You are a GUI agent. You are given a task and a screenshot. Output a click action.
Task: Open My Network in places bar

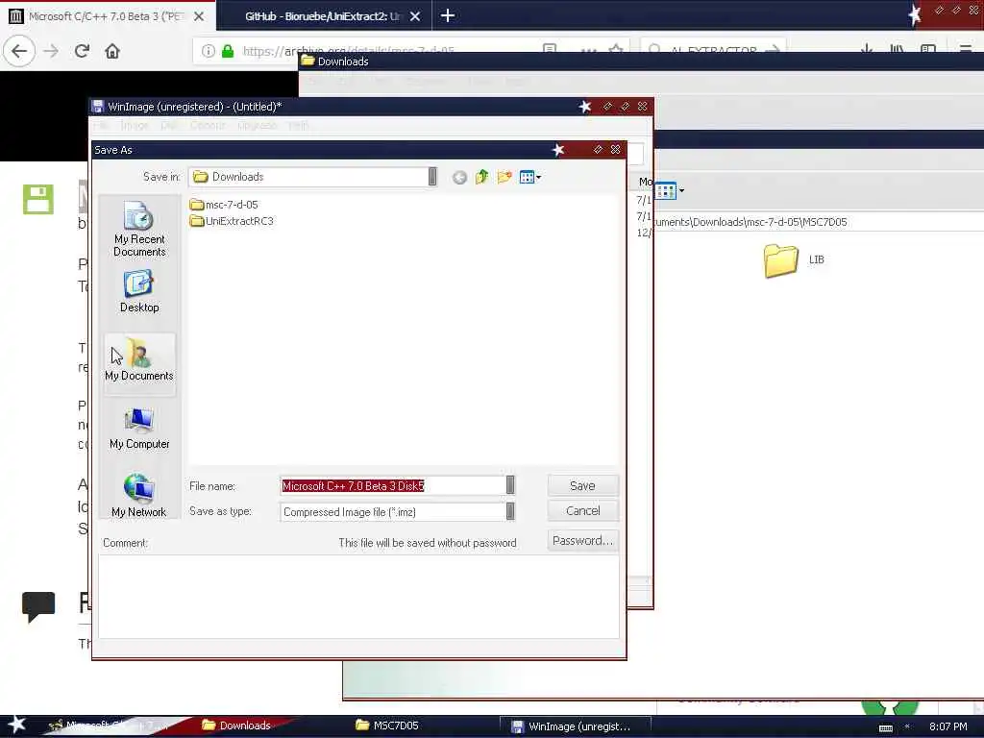[x=139, y=496]
